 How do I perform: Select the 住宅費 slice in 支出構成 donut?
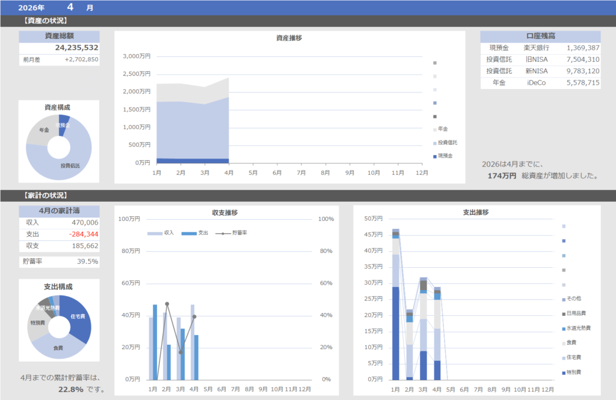pyautogui.click(x=79, y=318)
